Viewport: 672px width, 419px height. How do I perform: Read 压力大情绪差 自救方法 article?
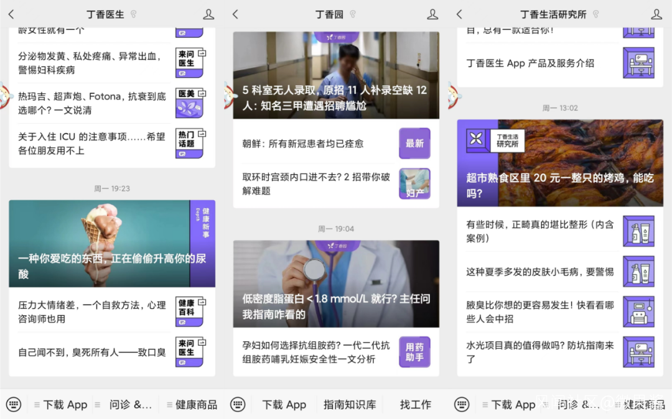[x=91, y=311]
